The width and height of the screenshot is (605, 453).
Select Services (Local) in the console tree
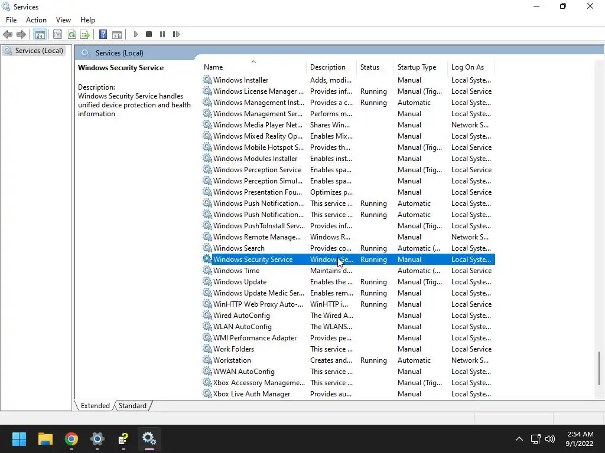pos(38,51)
